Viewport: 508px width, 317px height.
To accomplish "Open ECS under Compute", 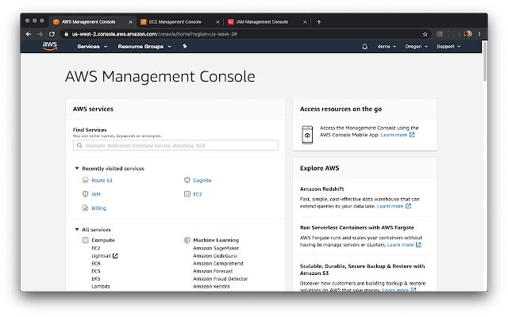I will [96, 271].
